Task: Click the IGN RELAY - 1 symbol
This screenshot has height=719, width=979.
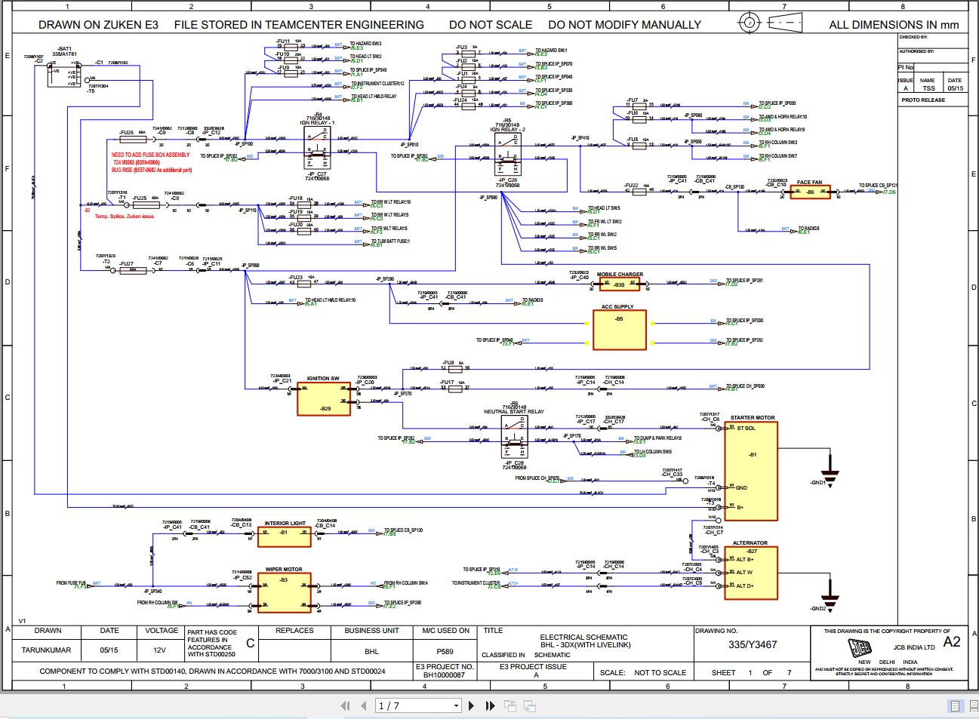Action: [x=317, y=148]
